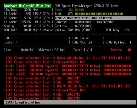Click the L1 Cache 145.2 GB/s row
The height and width of the screenshot is (108, 137).
tap(27, 14)
